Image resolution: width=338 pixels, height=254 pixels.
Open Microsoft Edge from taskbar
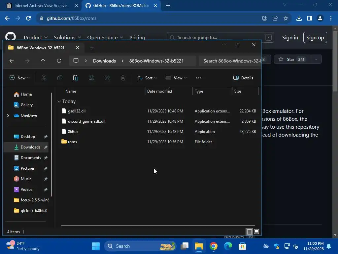coord(228,246)
